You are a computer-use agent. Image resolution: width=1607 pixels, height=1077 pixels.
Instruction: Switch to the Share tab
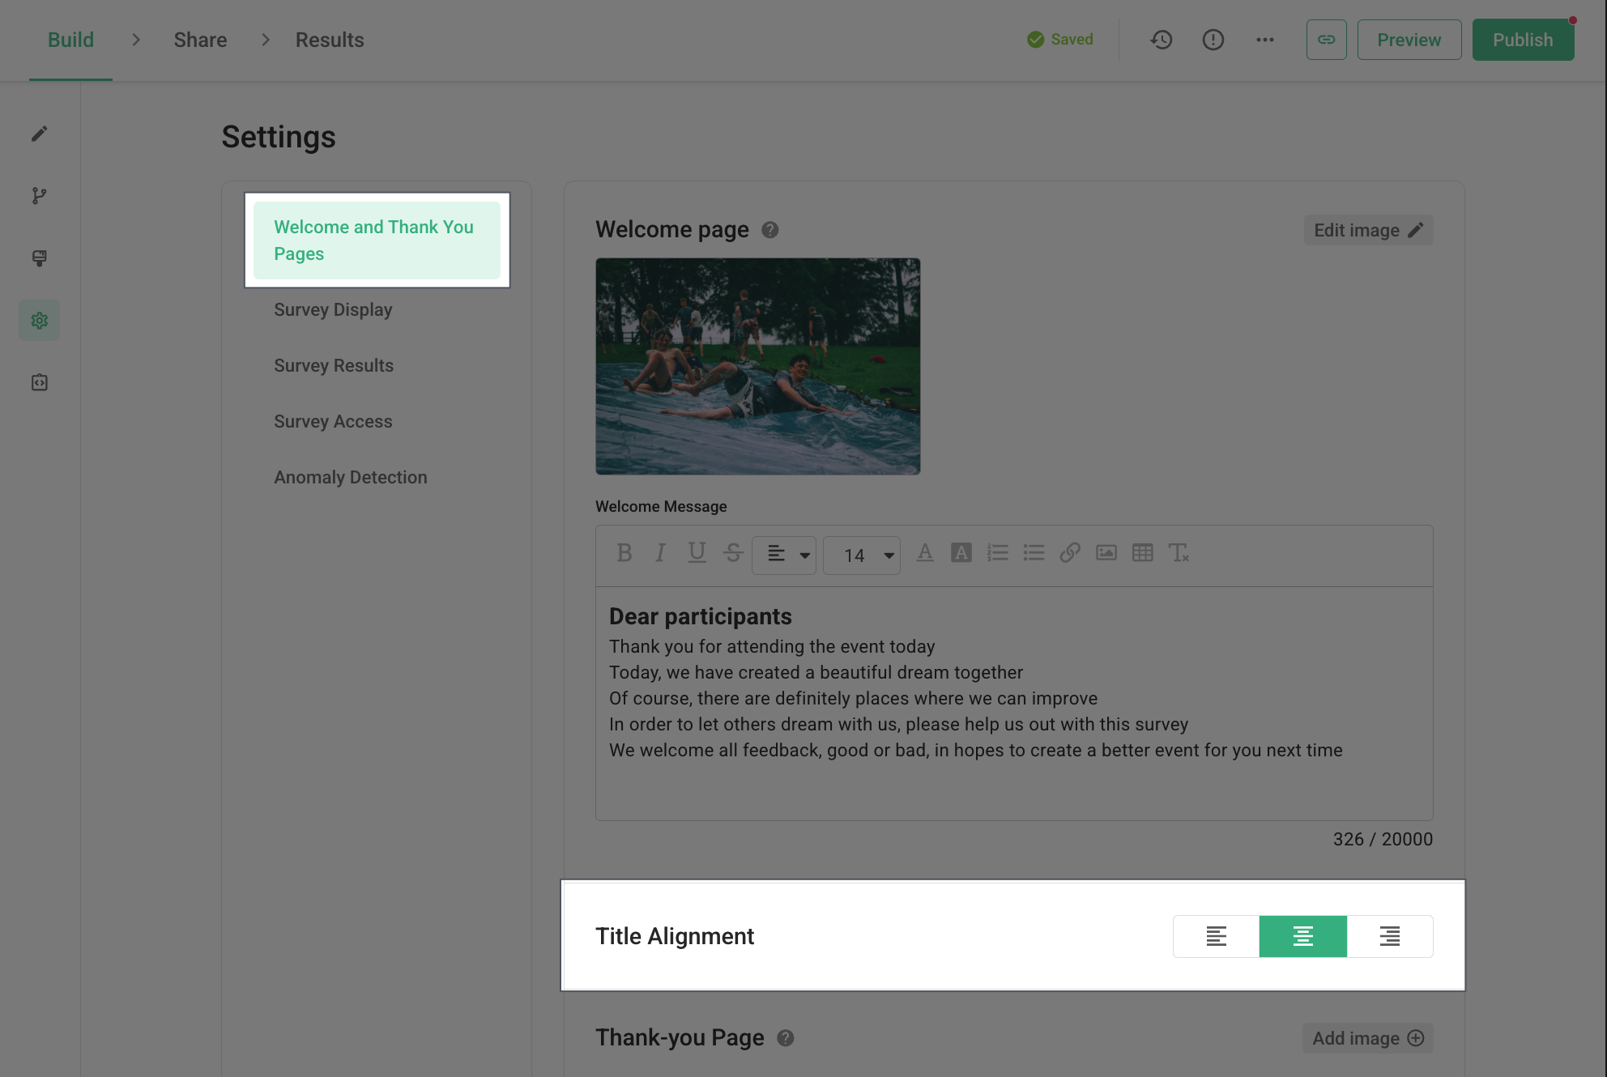coord(199,39)
